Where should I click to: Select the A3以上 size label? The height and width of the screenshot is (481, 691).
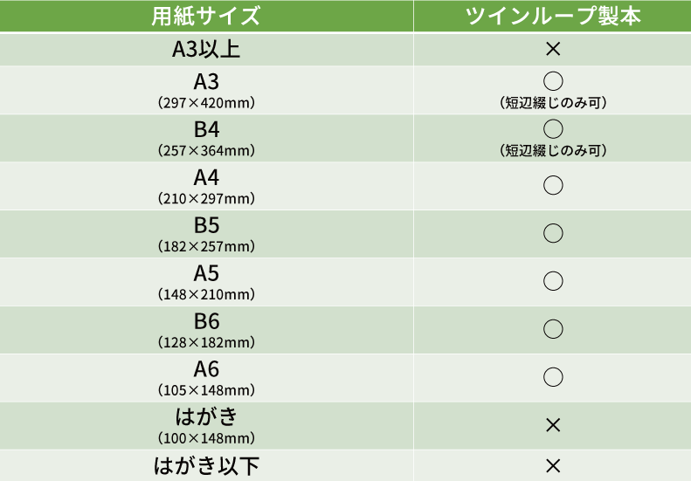coord(206,50)
